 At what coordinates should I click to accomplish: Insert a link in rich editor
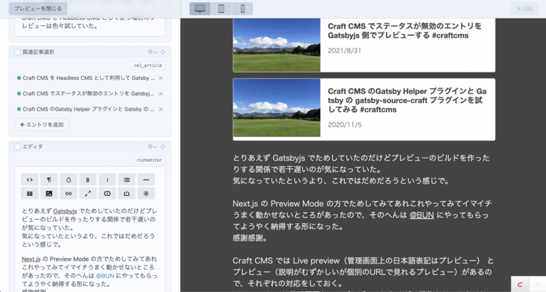click(x=68, y=194)
